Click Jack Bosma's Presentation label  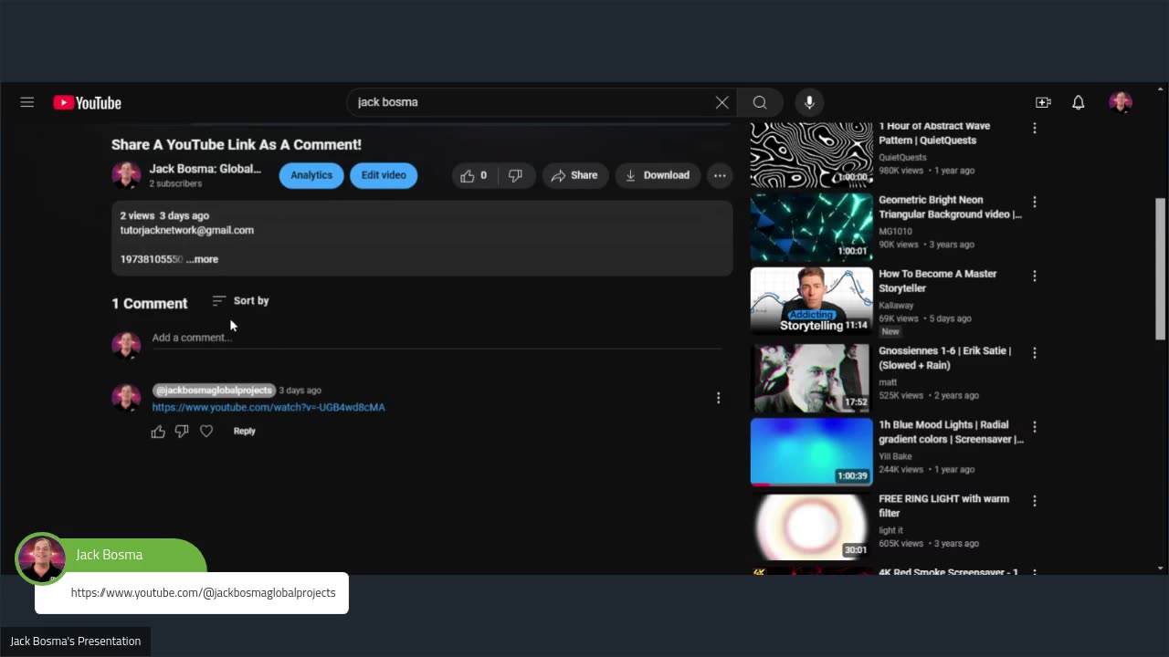(76, 641)
